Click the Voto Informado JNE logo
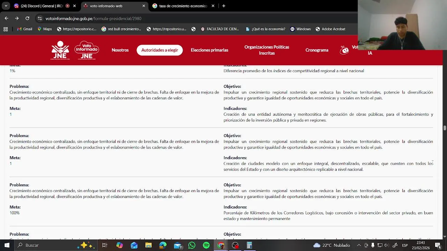This screenshot has height=251, width=447. 87,50
